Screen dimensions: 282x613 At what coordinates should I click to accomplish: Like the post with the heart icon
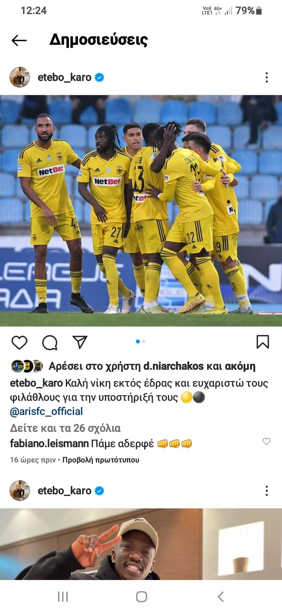[x=19, y=342]
